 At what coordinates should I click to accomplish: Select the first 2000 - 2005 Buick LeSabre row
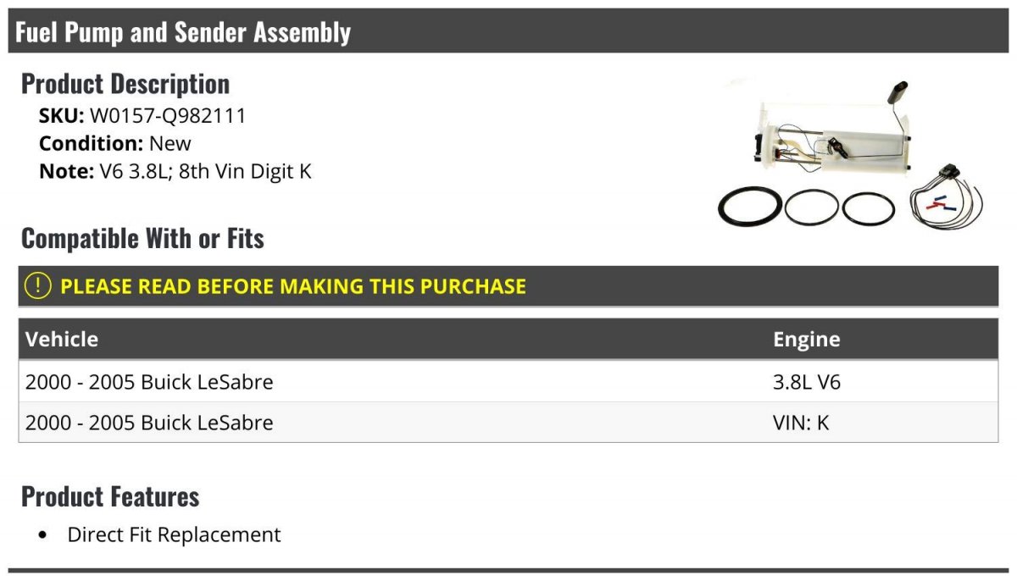point(508,382)
